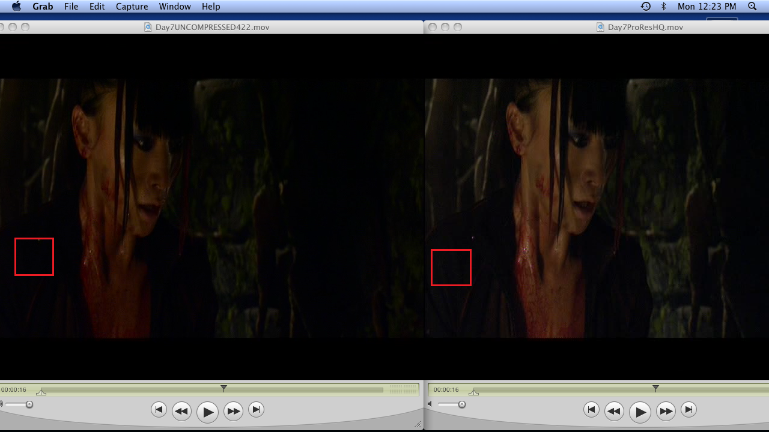Click volume slider knob in Day7UNCOMPRESSED422.mov window
Screen dimensions: 769x432
[x=29, y=404]
